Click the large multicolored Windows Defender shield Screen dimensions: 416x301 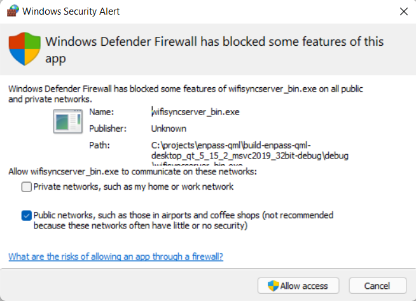tap(25, 49)
